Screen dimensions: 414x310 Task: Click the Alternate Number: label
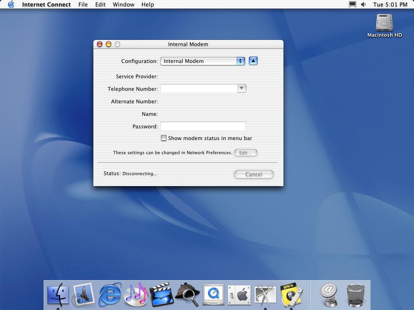(x=134, y=101)
